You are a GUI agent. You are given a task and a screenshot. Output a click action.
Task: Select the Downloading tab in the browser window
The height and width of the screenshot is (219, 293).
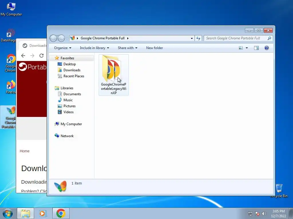click(34, 46)
